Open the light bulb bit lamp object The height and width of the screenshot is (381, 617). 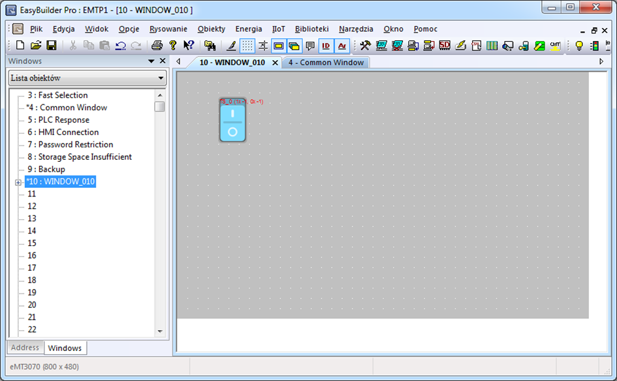[x=579, y=46]
